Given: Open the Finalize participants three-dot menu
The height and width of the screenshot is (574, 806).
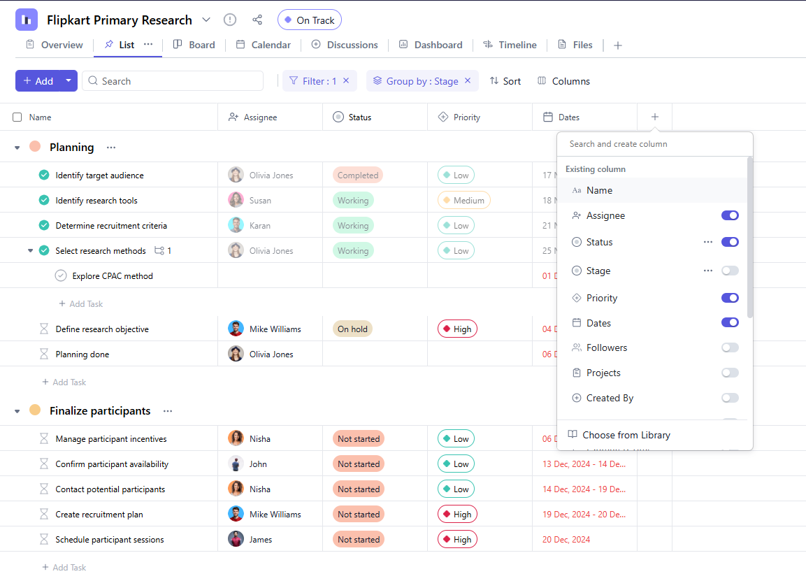Looking at the screenshot, I should [168, 411].
